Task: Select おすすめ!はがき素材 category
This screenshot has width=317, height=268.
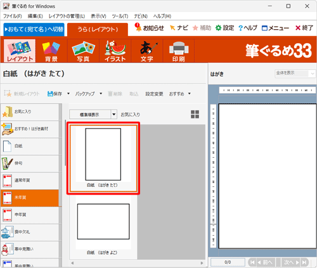Action: click(30, 129)
